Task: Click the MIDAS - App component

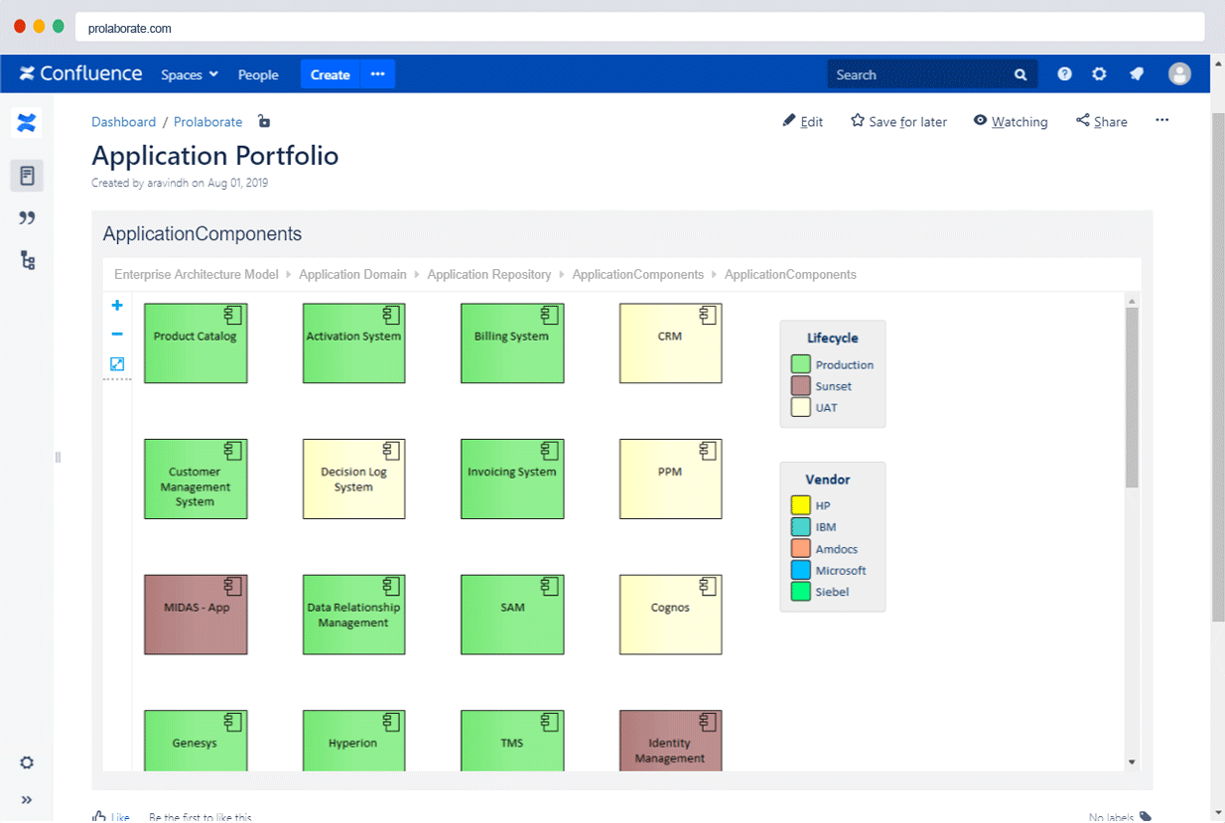Action: (x=196, y=615)
